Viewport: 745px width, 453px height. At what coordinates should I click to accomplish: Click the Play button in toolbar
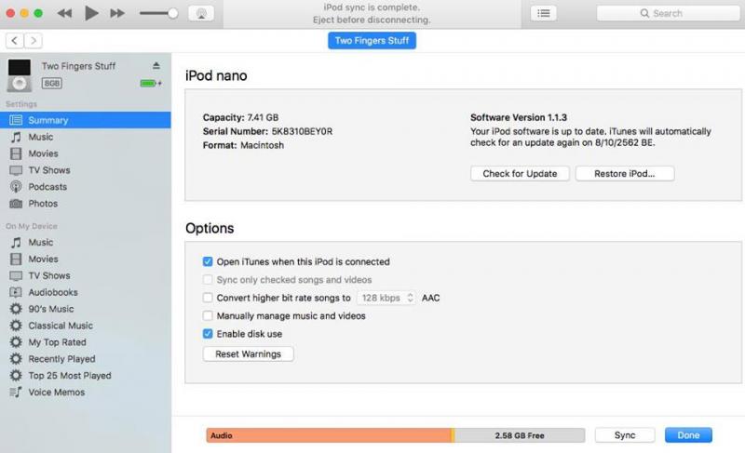tap(91, 13)
